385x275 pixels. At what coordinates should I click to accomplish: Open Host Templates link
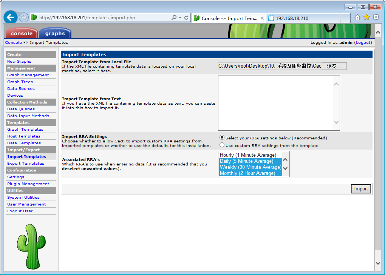[24, 136]
